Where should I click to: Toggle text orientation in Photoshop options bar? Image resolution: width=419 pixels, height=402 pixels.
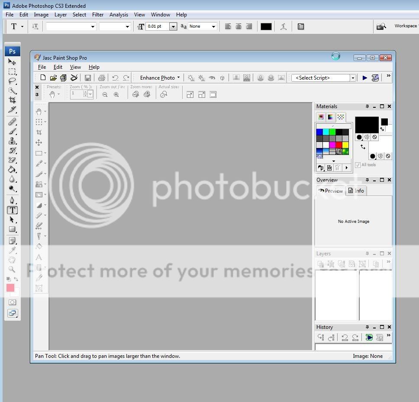coord(35,26)
